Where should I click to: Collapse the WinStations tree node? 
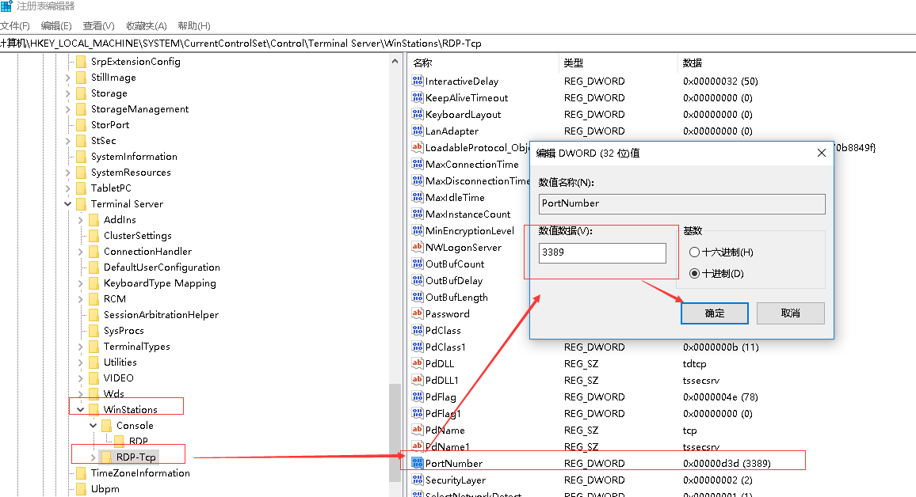[80, 410]
